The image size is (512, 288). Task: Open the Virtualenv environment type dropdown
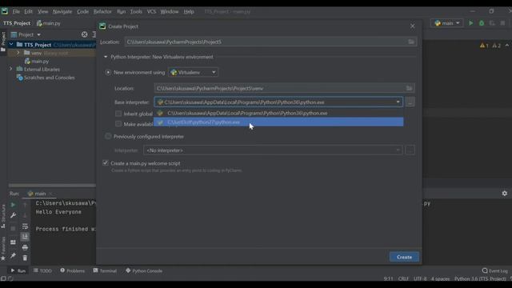pyautogui.click(x=193, y=73)
